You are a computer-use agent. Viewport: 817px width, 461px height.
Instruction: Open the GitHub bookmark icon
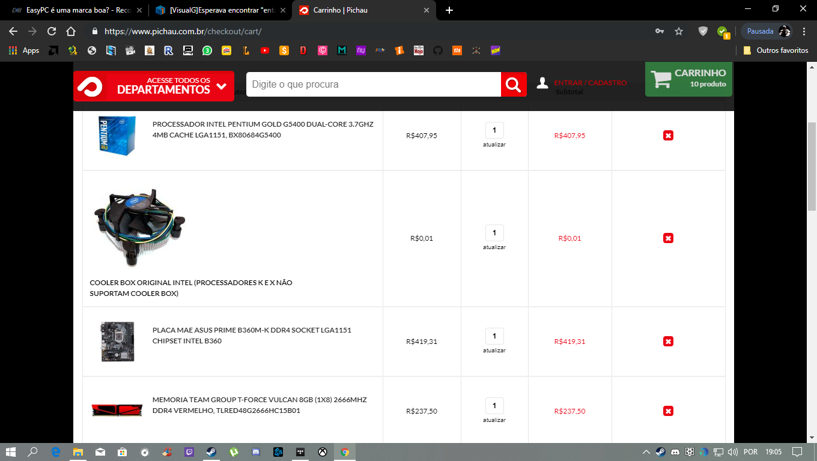438,50
